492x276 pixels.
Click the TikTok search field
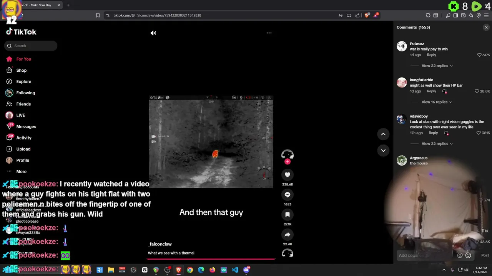31,46
